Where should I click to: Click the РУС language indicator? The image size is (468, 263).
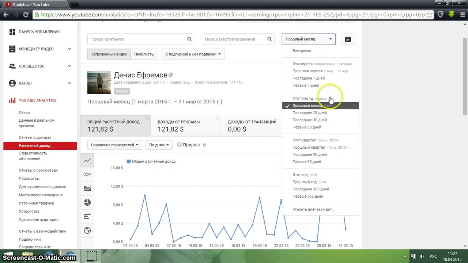pyautogui.click(x=433, y=256)
